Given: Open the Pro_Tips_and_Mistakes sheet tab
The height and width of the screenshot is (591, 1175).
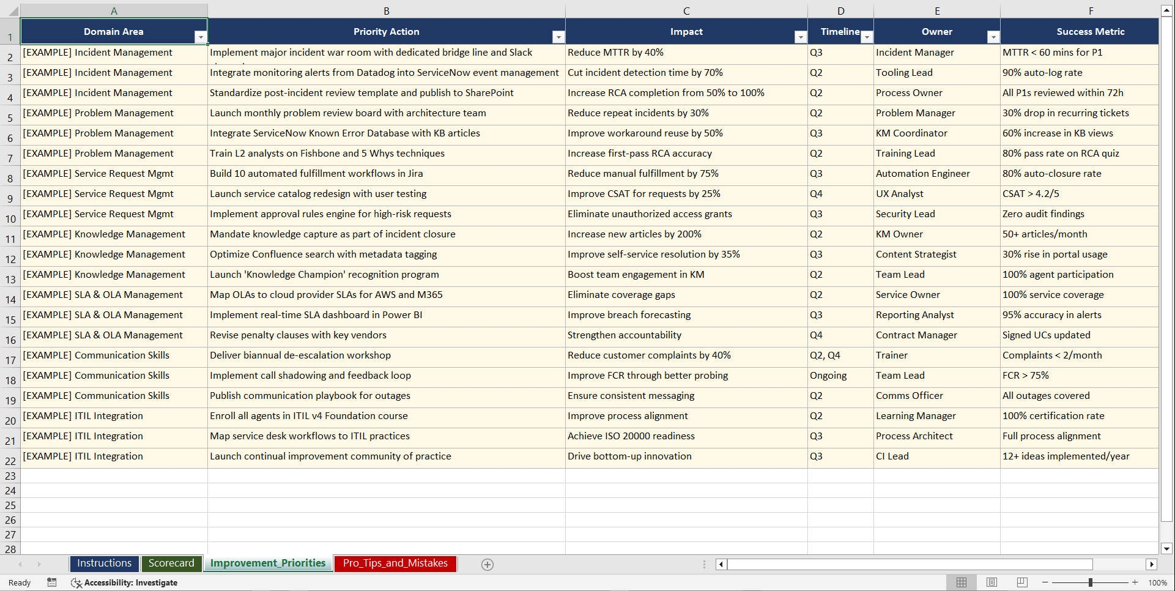Looking at the screenshot, I should tap(395, 563).
